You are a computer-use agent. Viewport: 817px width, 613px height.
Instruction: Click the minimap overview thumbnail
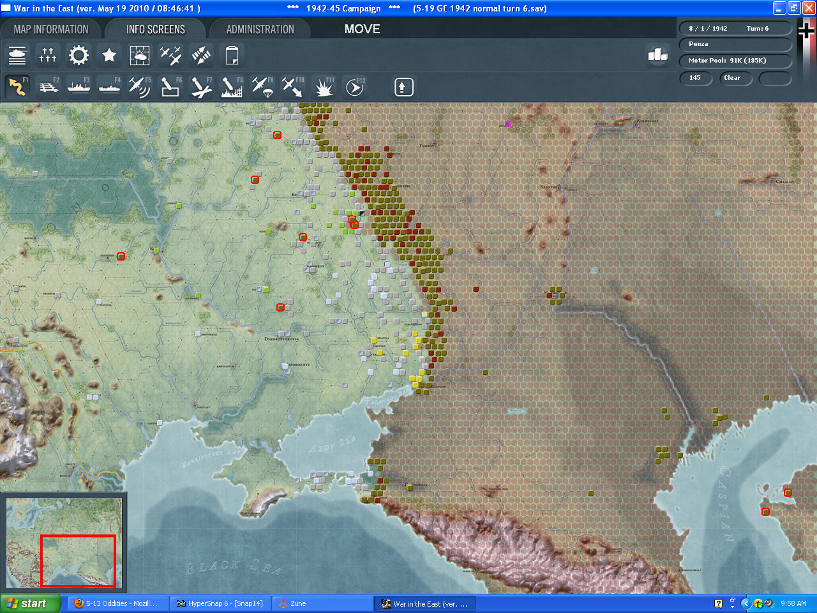[64, 543]
